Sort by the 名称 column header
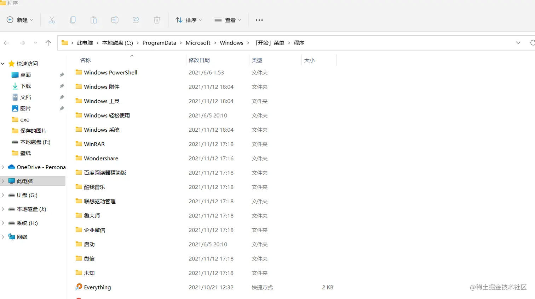Image resolution: width=535 pixels, height=299 pixels. click(85, 60)
